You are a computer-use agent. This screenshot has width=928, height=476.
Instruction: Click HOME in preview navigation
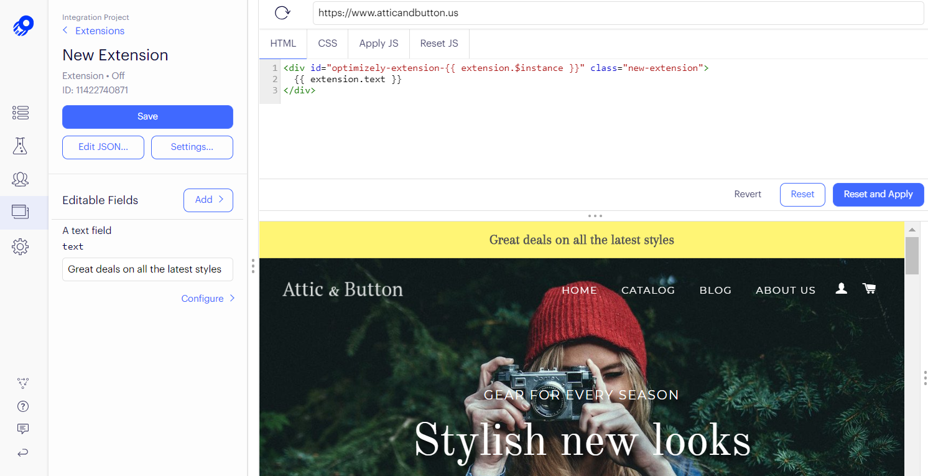pos(579,290)
